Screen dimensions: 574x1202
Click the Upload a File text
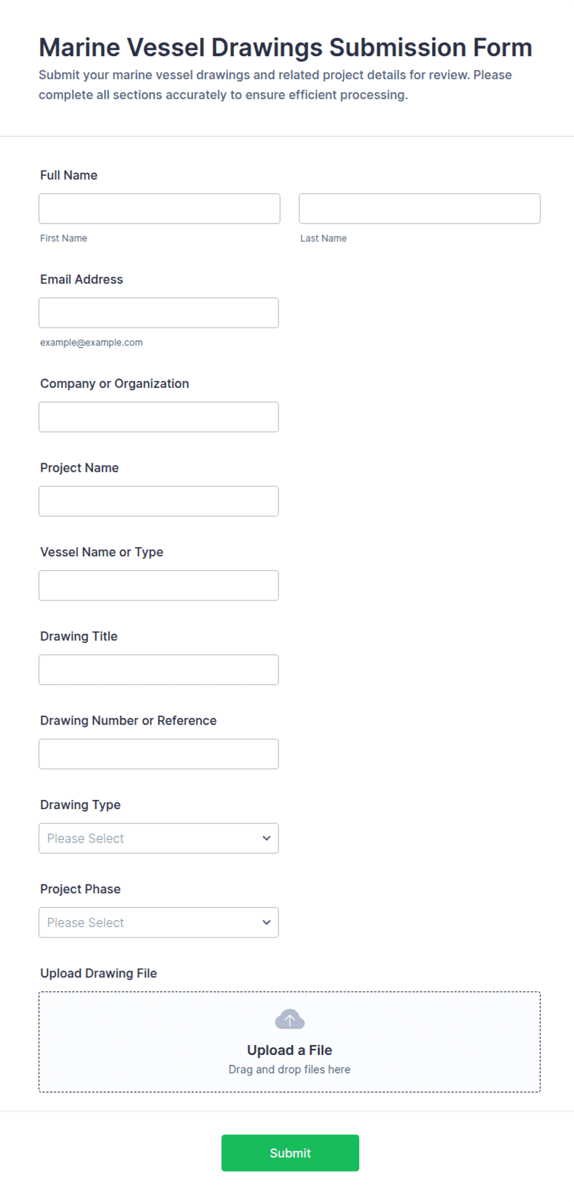coord(289,1050)
